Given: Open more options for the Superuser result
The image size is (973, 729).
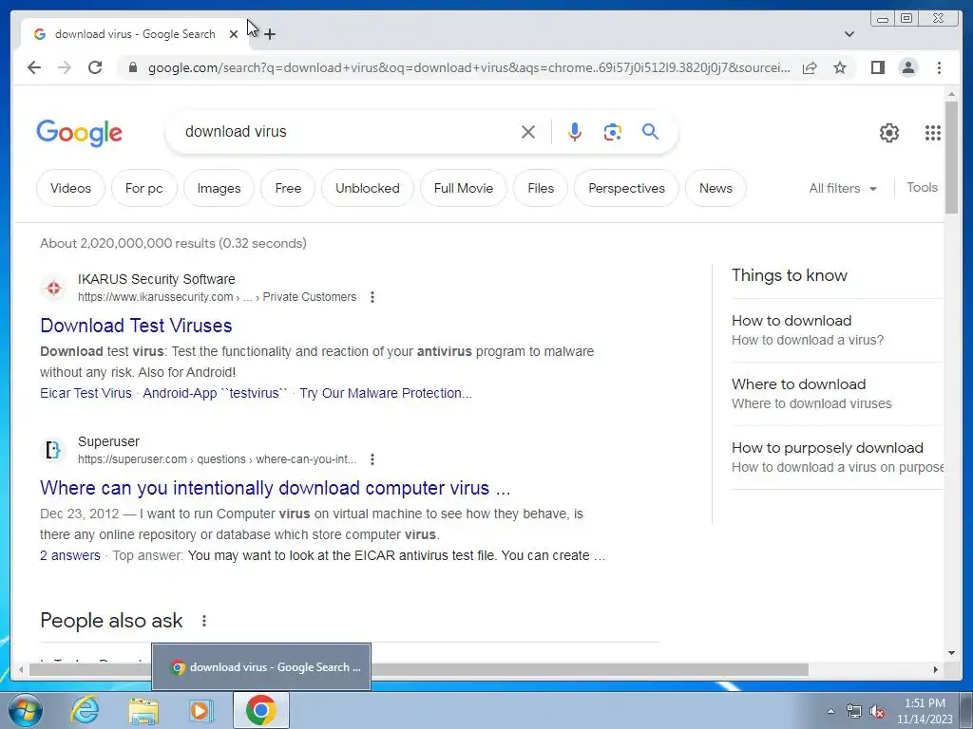Looking at the screenshot, I should [372, 459].
